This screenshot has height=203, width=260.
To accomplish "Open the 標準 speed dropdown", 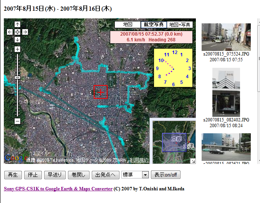I will click(x=135, y=175).
